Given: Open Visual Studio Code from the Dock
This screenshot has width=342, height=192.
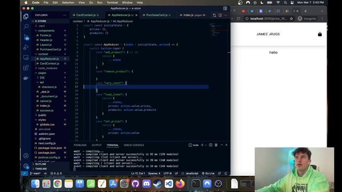Looking at the screenshot, I should (x=169, y=184).
